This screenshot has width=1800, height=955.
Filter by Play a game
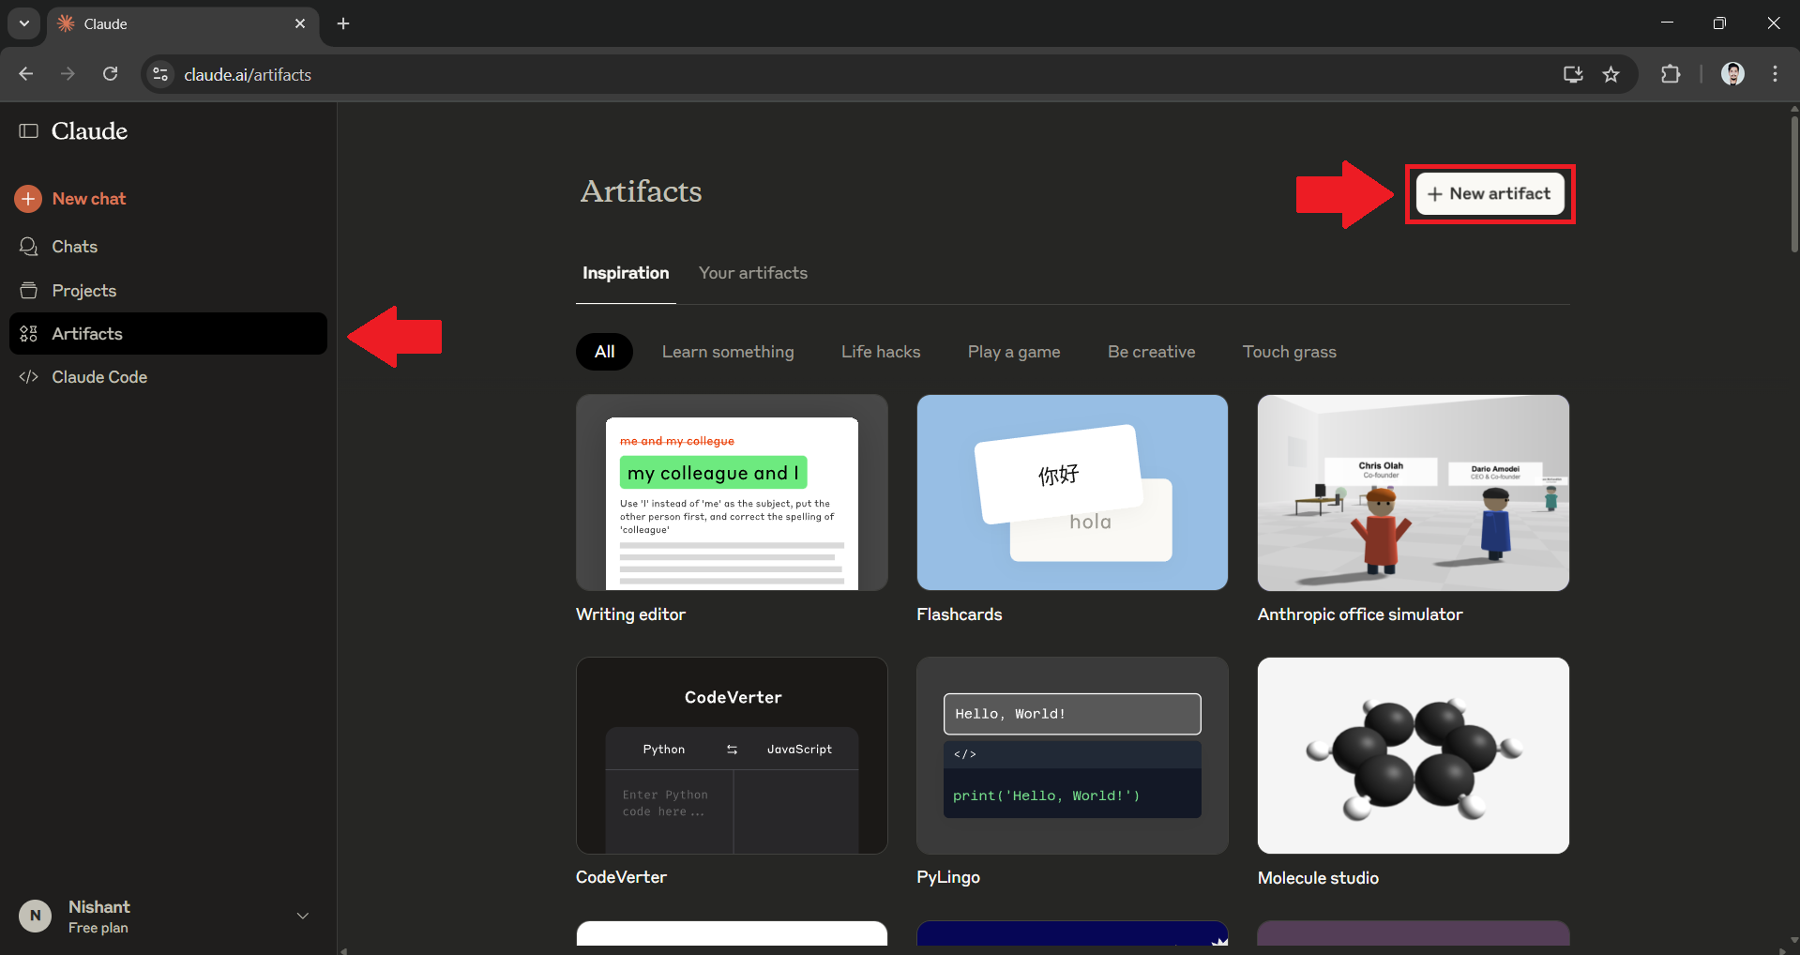1014,352
